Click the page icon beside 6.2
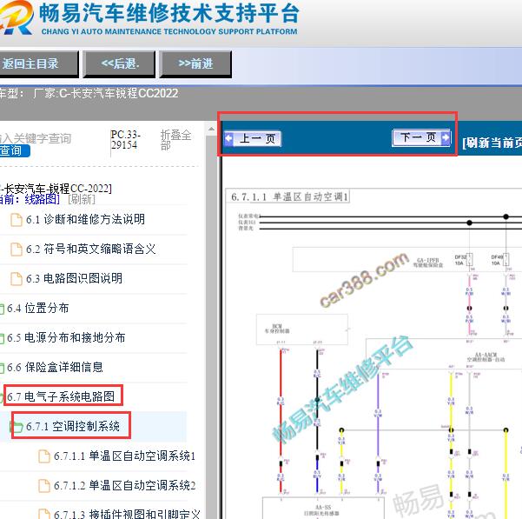522x519 pixels. 17,250
